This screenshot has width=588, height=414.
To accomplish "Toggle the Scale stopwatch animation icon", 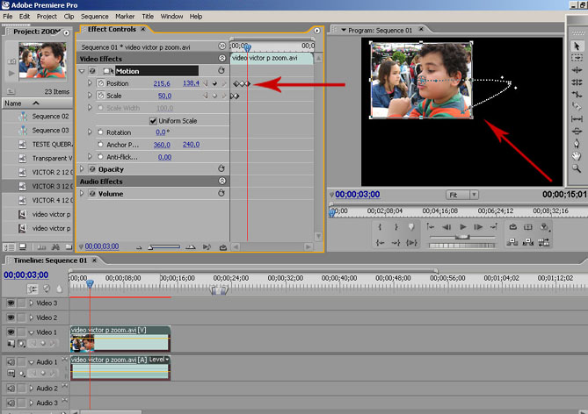I will point(101,96).
